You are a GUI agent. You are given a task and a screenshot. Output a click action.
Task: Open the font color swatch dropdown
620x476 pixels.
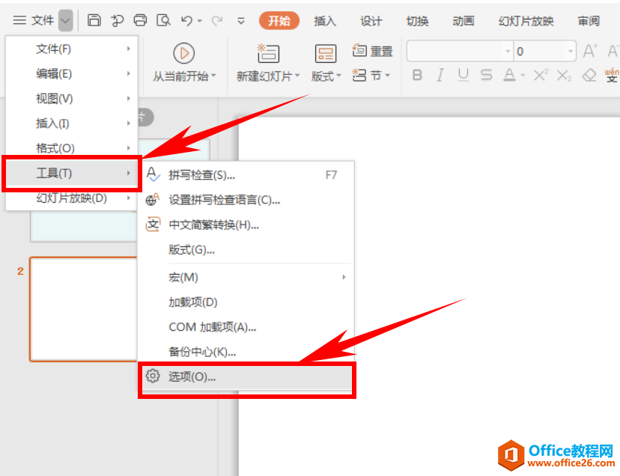pos(521,74)
